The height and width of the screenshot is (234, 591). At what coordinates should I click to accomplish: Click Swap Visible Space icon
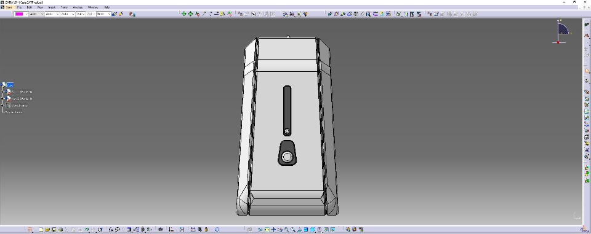[333, 230]
